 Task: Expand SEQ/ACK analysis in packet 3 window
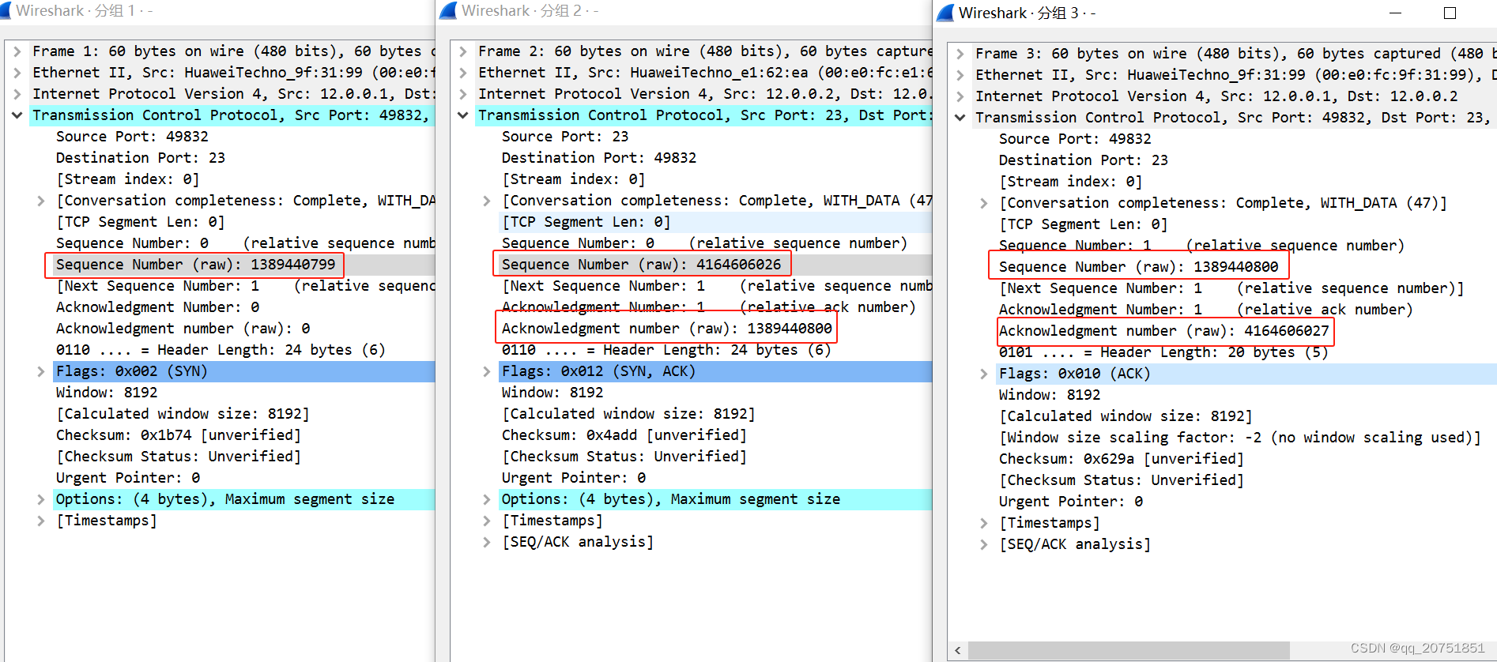(984, 544)
